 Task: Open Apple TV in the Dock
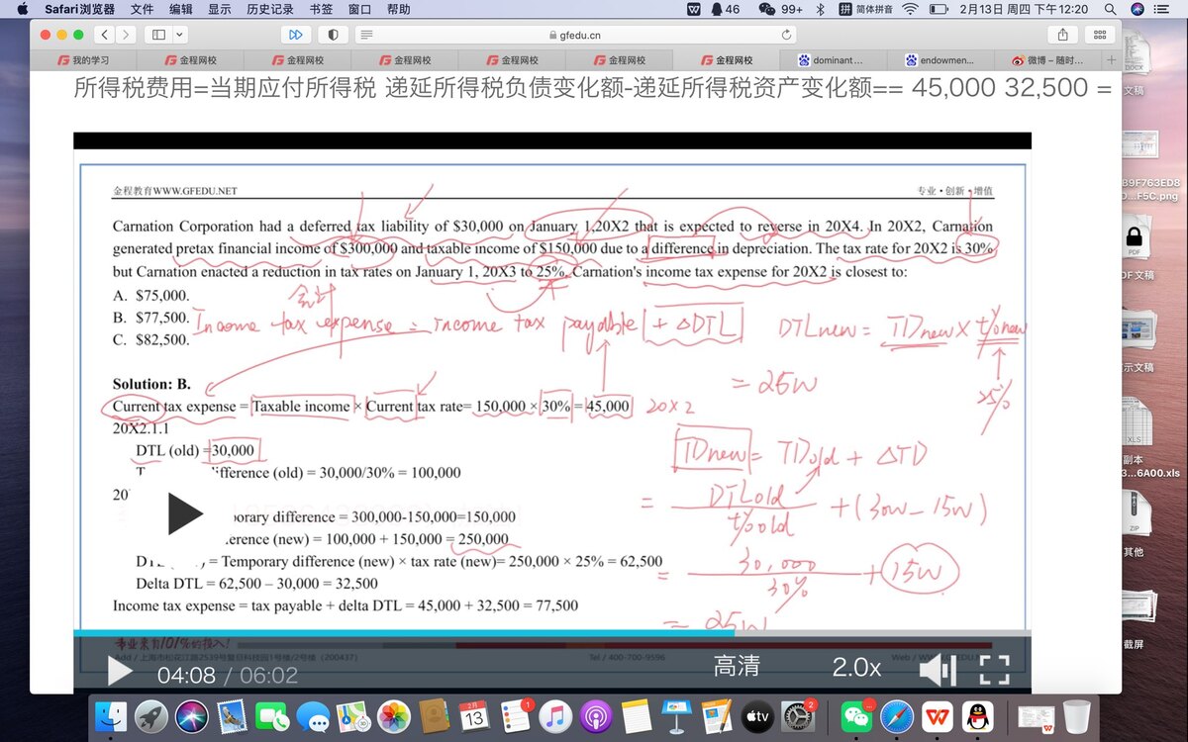click(757, 715)
